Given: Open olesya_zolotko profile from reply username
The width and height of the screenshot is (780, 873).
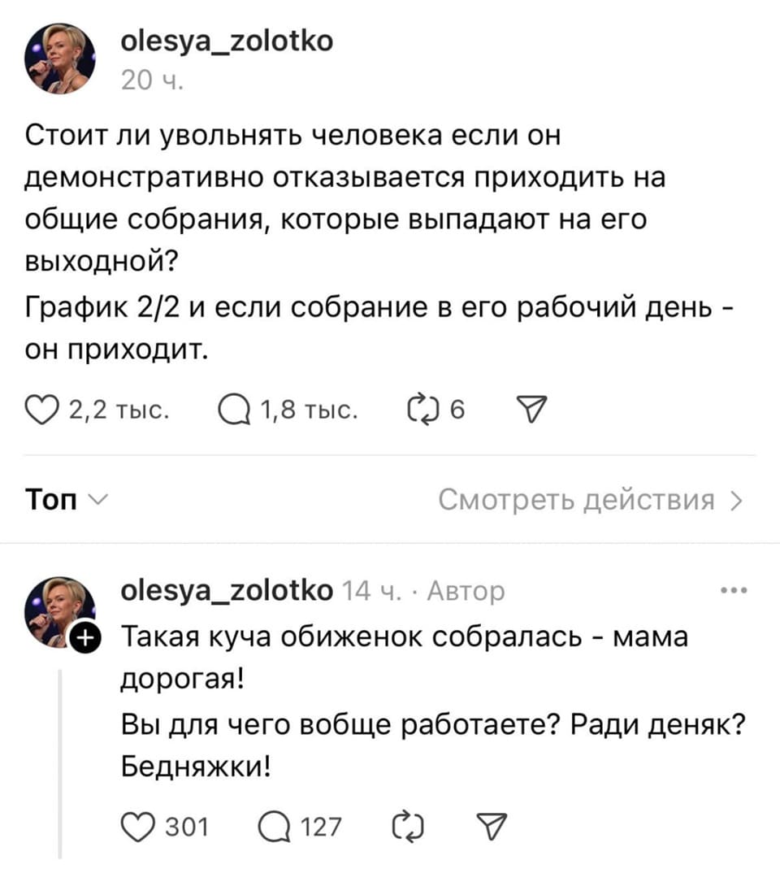Looking at the screenshot, I should [x=226, y=591].
